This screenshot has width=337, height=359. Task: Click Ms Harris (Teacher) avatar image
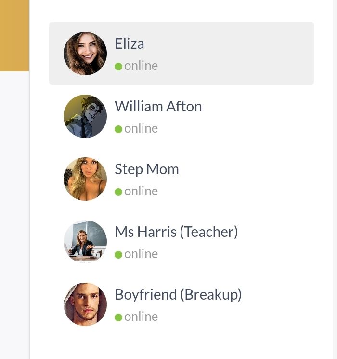[85, 242]
